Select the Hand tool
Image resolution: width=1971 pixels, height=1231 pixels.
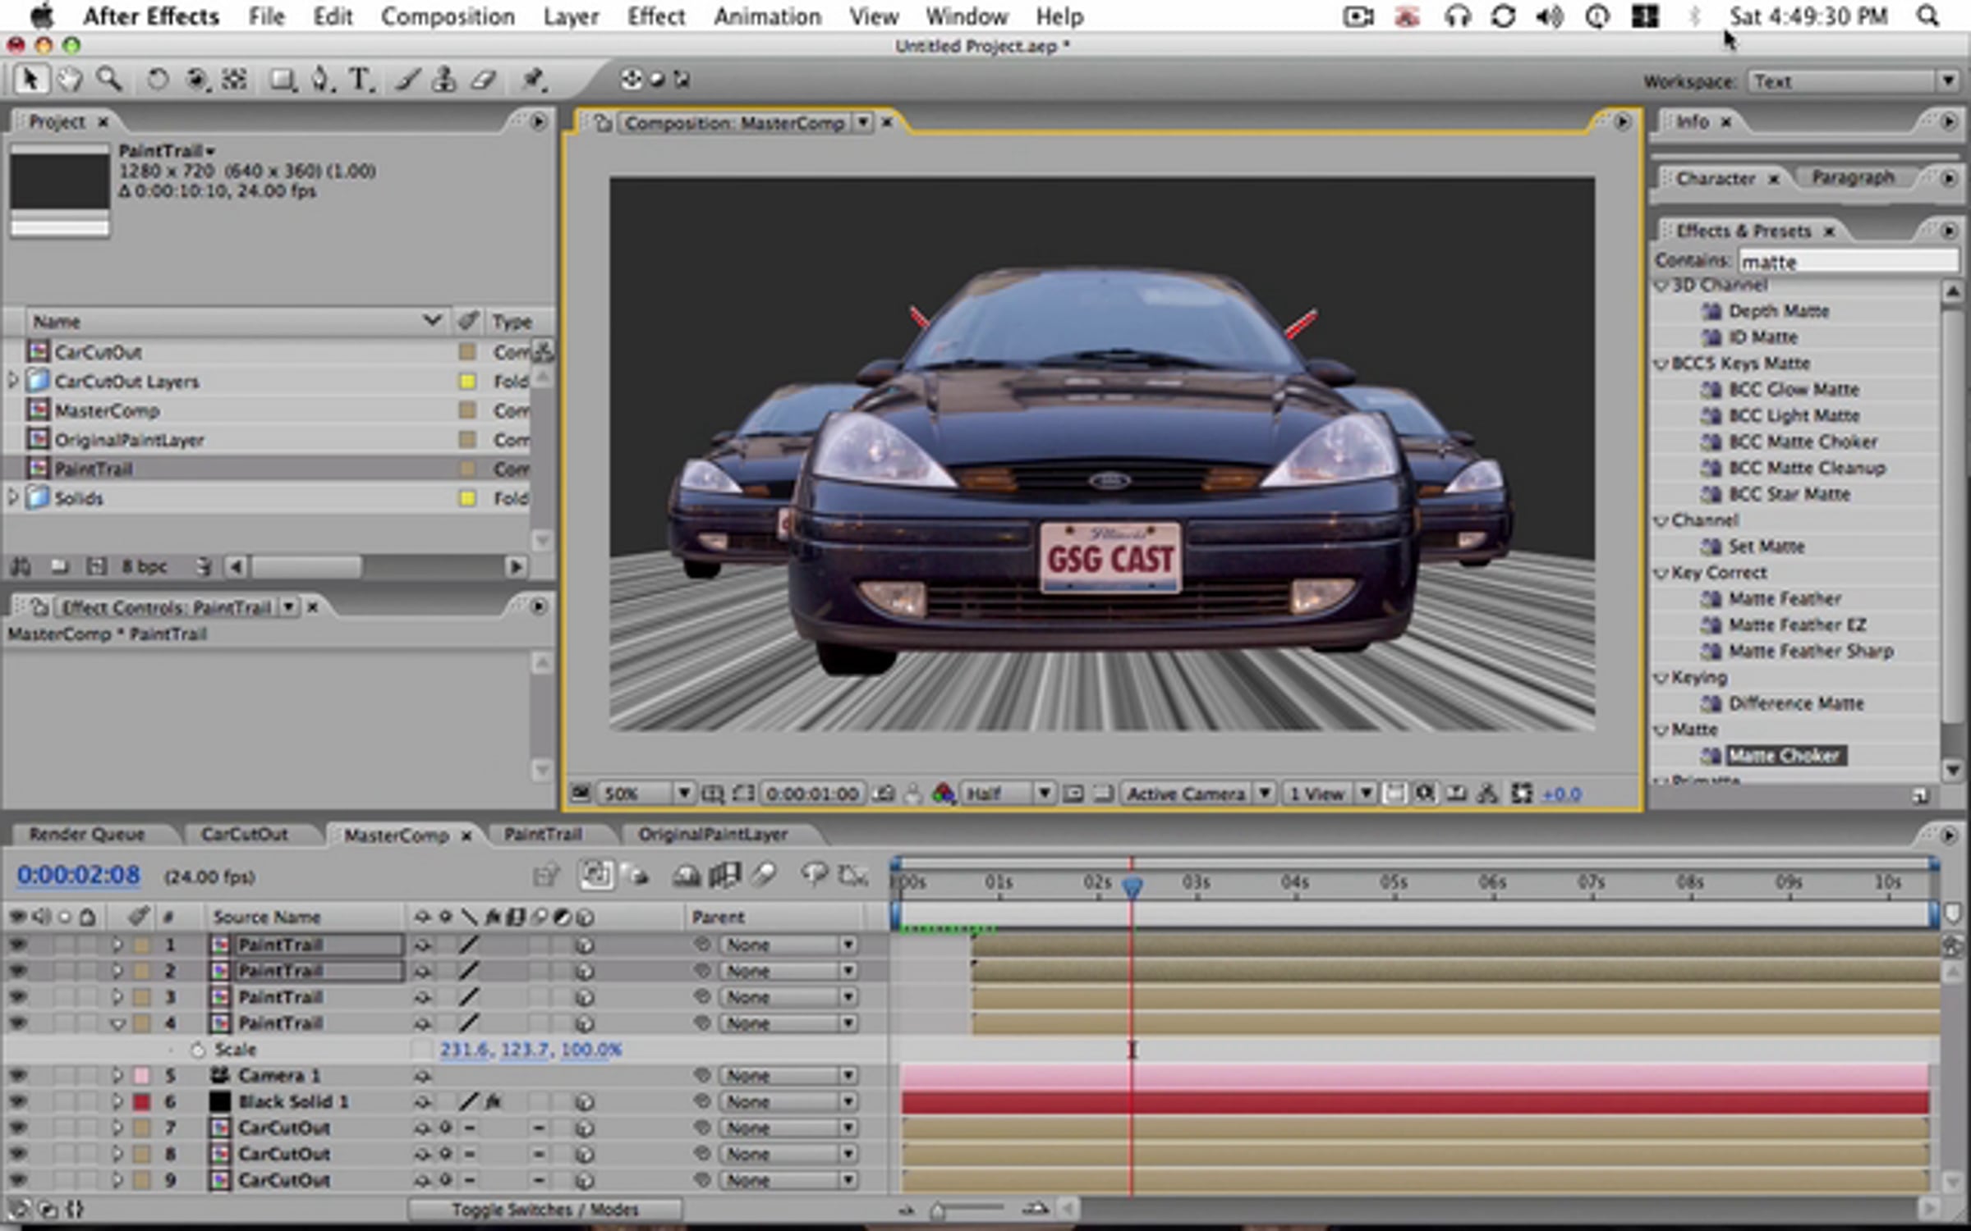pyautogui.click(x=70, y=80)
